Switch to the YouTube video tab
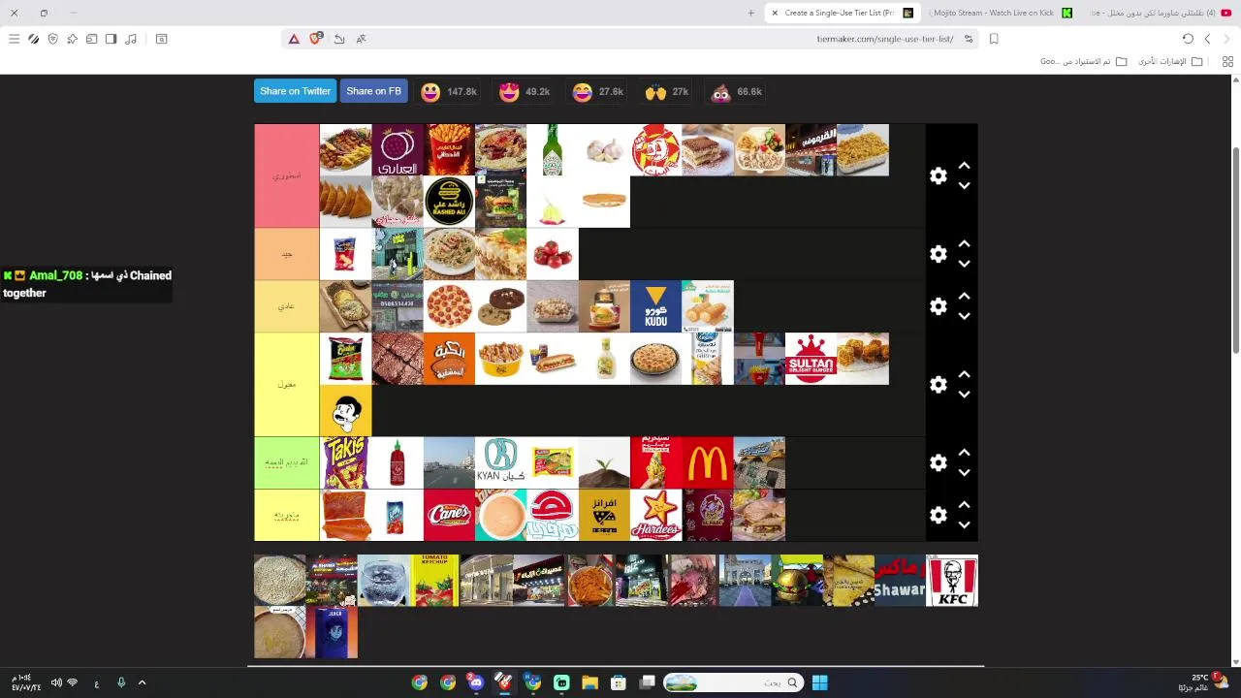This screenshot has height=698, width=1241. pos(1159,13)
